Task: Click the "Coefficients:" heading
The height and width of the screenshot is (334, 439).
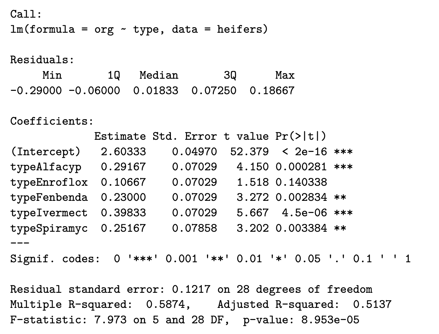Action: (x=52, y=121)
